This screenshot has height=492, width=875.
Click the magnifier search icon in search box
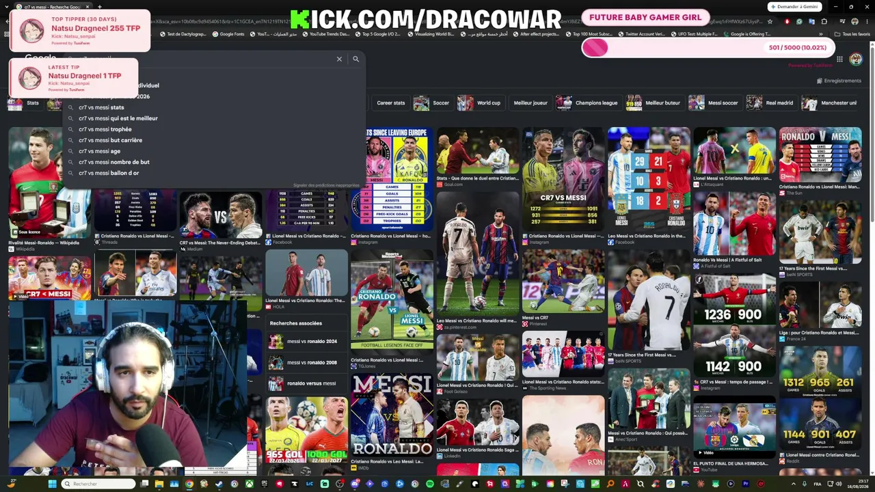(x=355, y=59)
